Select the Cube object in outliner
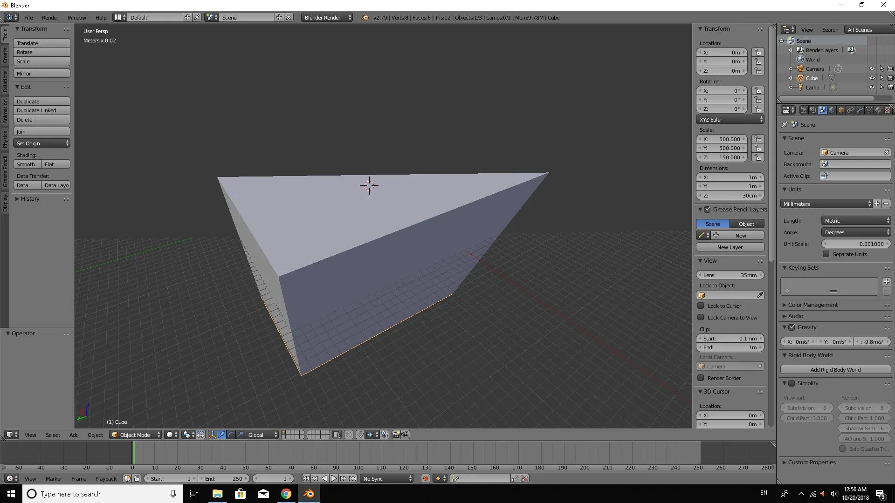The width and height of the screenshot is (895, 503). tap(812, 78)
